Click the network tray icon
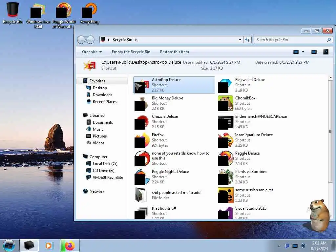 pyautogui.click(x=295, y=246)
